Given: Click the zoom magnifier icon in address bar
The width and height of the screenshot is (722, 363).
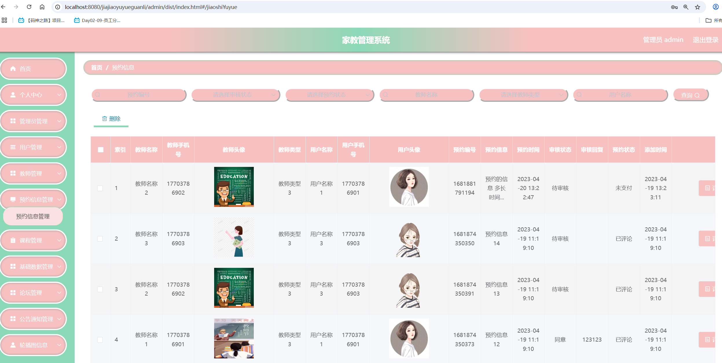Looking at the screenshot, I should pyautogui.click(x=686, y=7).
